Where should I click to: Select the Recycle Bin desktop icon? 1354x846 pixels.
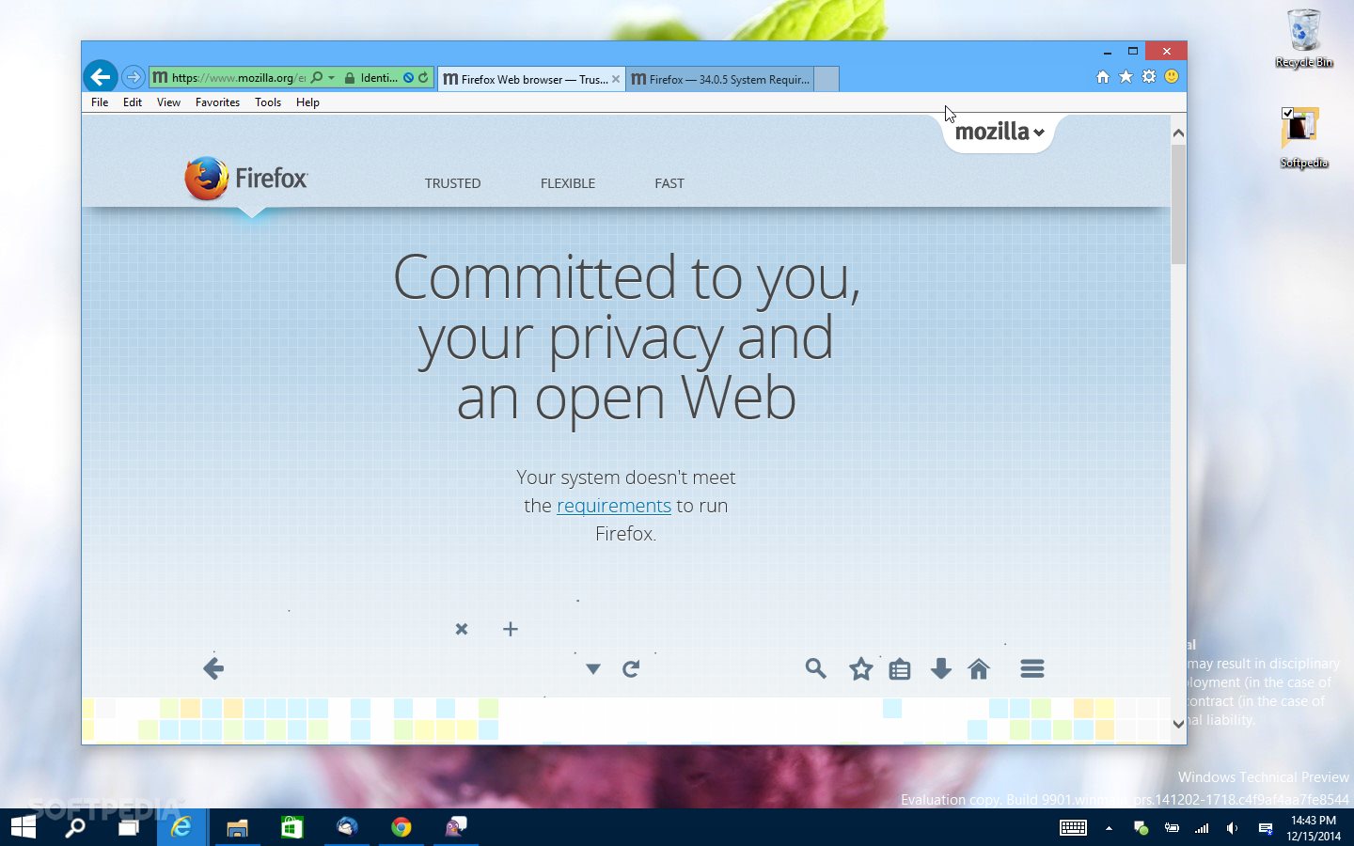(x=1304, y=39)
